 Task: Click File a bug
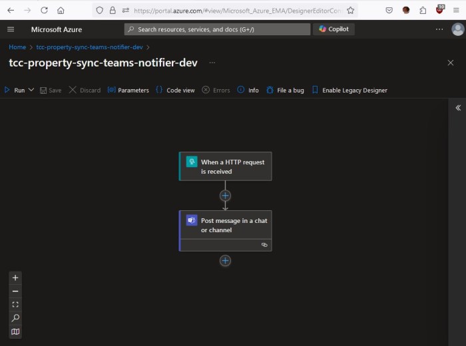pos(285,90)
